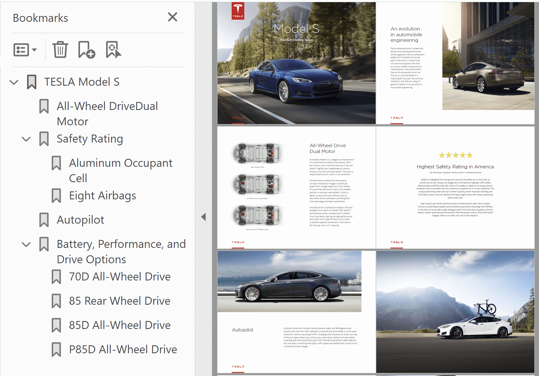Open Battery, Performance, and Drive Options bookmark
Screen dimensions: 539x376
pyautogui.click(x=121, y=252)
